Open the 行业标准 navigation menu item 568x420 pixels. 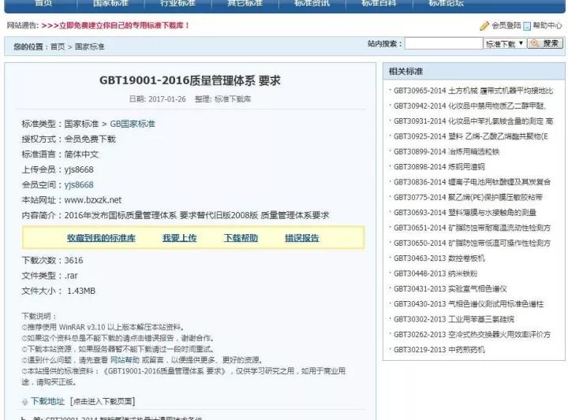pos(178,3)
